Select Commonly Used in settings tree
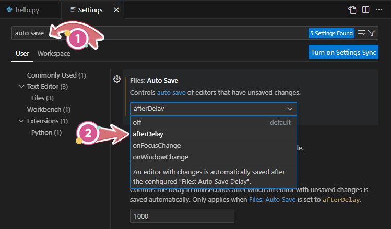 click(x=56, y=75)
